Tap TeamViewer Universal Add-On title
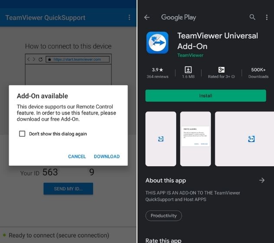This screenshot has width=274, height=243. tap(218, 41)
